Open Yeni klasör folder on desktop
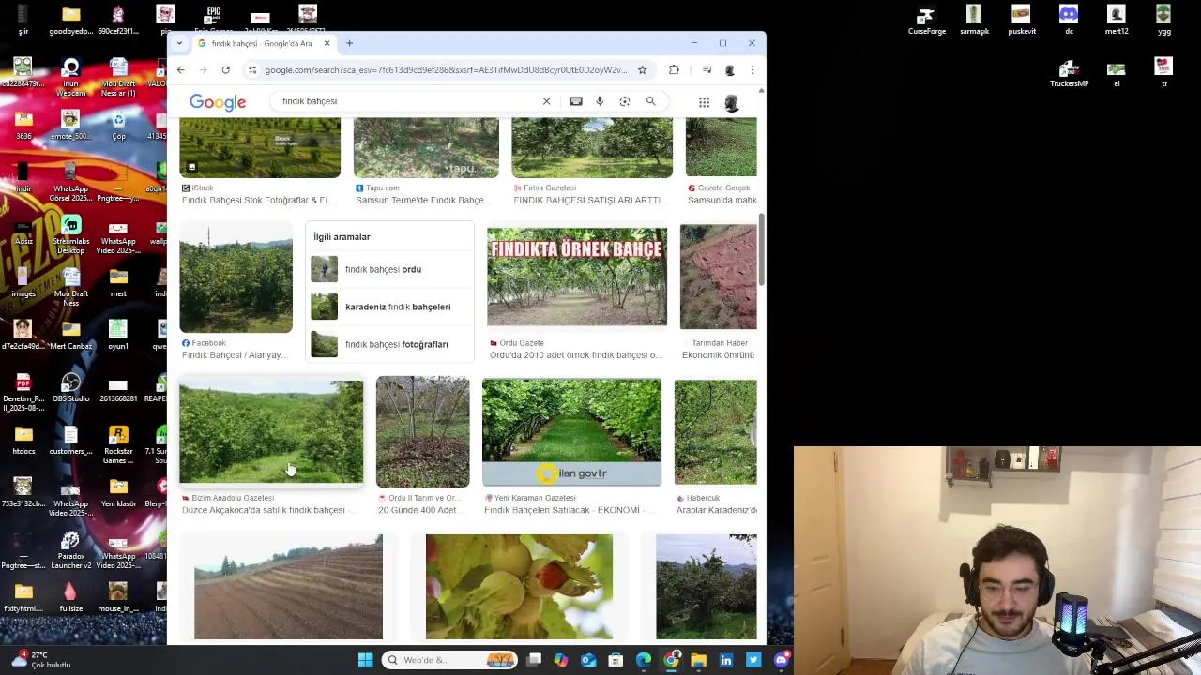The image size is (1201, 675). pyautogui.click(x=118, y=492)
